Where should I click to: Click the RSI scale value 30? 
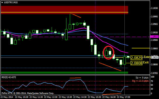click(x=152, y=89)
